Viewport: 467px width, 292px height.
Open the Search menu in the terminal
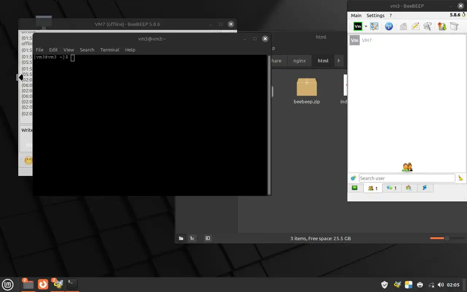87,50
